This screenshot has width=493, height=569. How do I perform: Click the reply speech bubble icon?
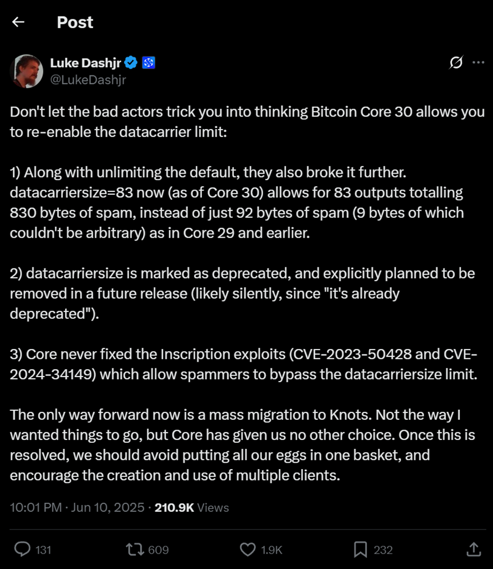(x=22, y=550)
